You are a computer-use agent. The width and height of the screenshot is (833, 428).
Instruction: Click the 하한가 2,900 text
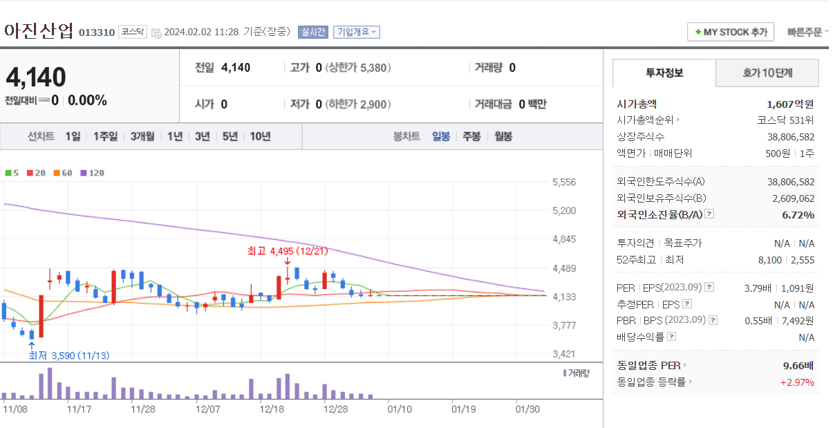358,104
